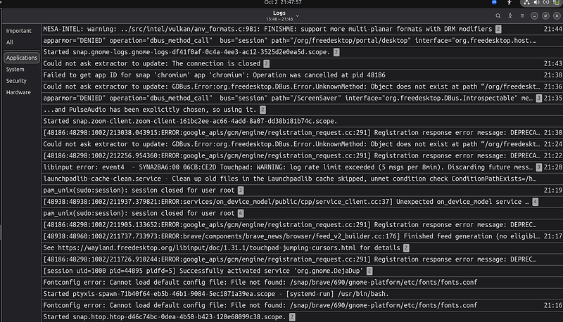Image resolution: width=563 pixels, height=322 pixels.
Task: Expand the pam_unix session closed group of 6
Action: click(x=241, y=213)
